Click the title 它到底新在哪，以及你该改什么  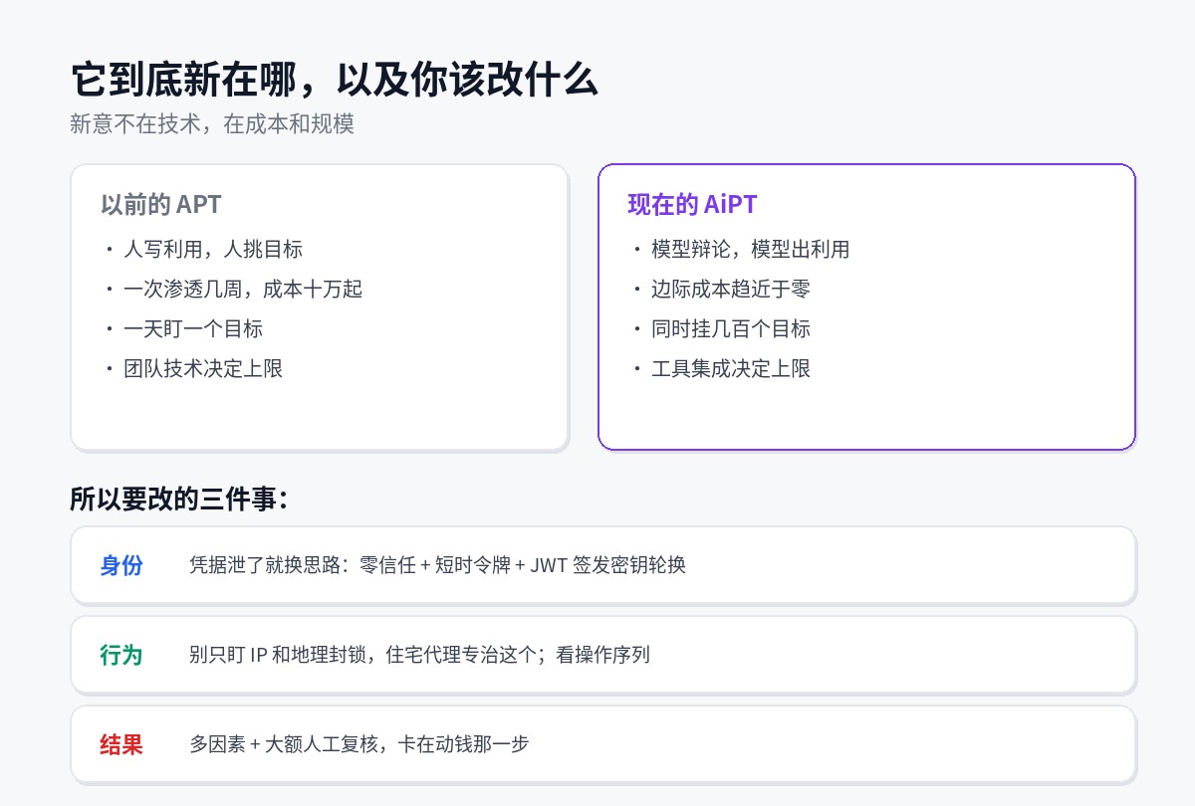(334, 80)
